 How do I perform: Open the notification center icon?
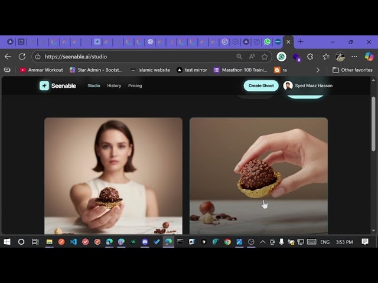[365, 242]
